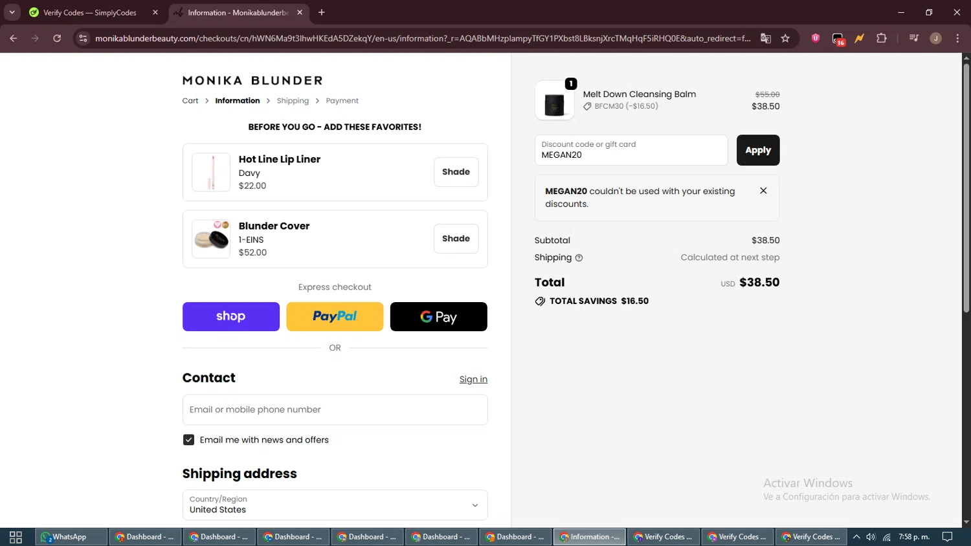971x546 pixels.
Task: Open the volume control in system tray
Action: pos(871,537)
